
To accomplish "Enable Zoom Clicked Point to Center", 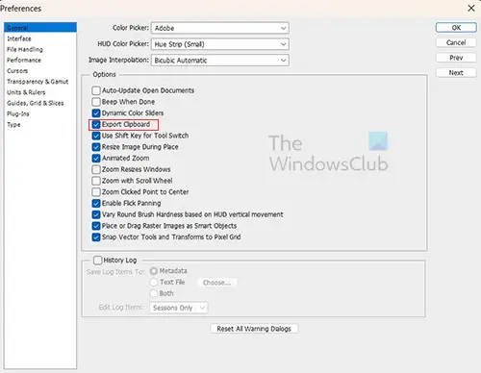I will point(96,192).
